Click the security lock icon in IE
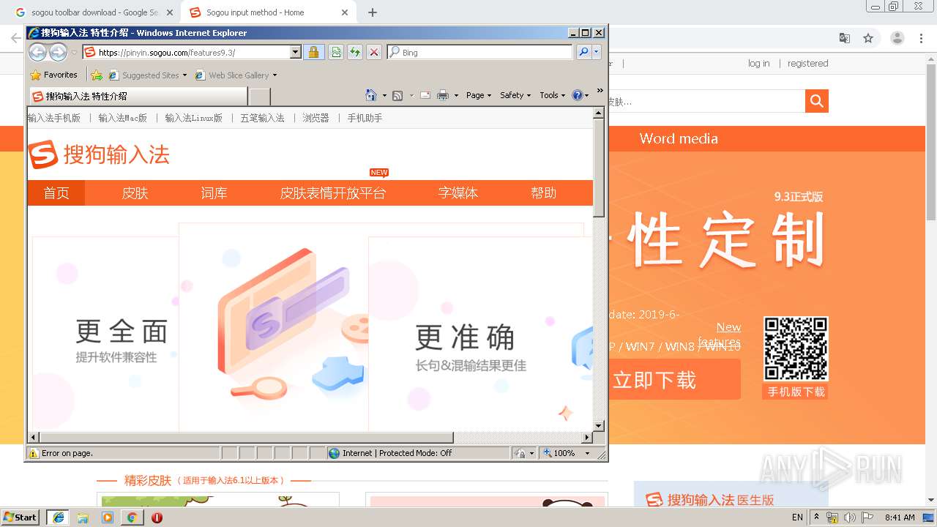This screenshot has height=527, width=937. click(313, 52)
